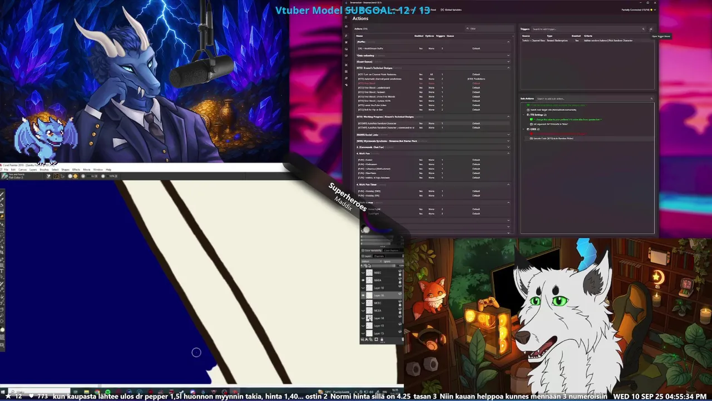Toggle visibility eye of Layer 16
712x401 pixels.
363,295
